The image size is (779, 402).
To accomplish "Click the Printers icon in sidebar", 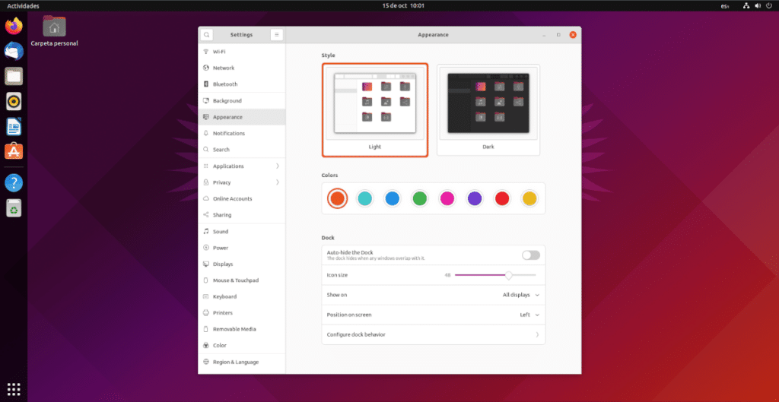I will [x=206, y=313].
